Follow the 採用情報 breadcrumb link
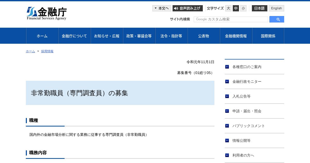310x163 pixels. pyautogui.click(x=47, y=51)
